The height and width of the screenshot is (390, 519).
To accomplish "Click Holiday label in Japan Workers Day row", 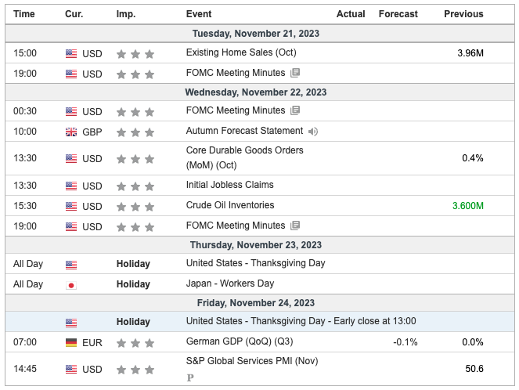I will click(133, 284).
